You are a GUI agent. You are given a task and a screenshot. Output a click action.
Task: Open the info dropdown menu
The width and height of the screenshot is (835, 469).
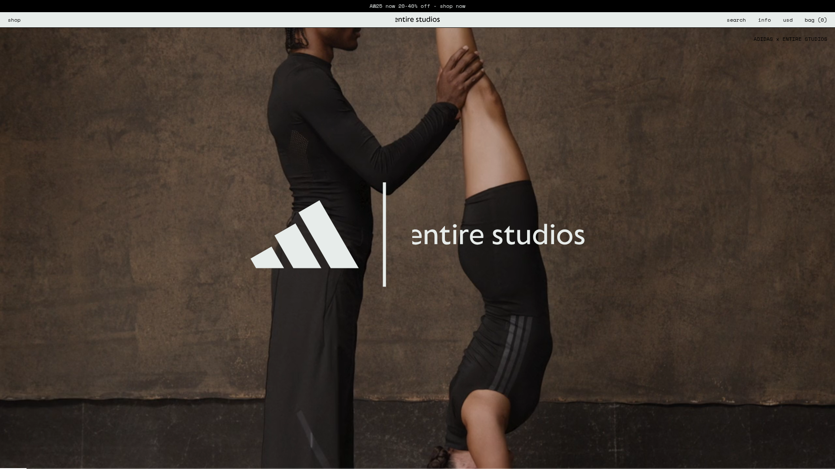(x=765, y=20)
